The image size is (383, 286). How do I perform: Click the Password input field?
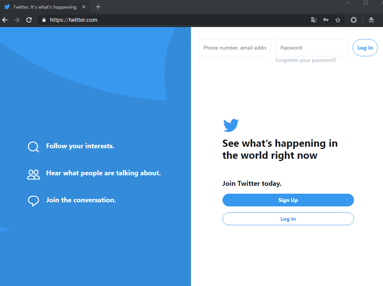point(312,48)
